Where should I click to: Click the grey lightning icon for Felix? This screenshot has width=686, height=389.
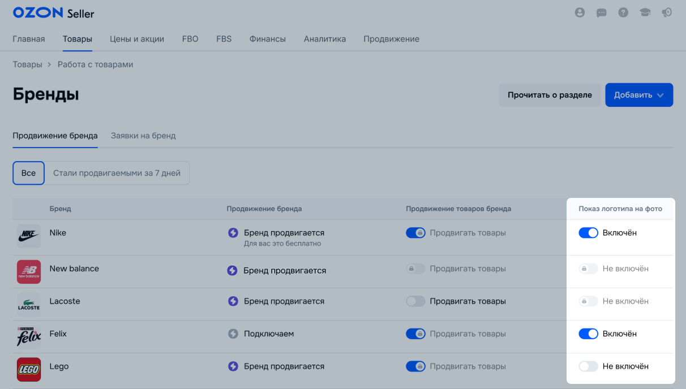pyautogui.click(x=233, y=334)
